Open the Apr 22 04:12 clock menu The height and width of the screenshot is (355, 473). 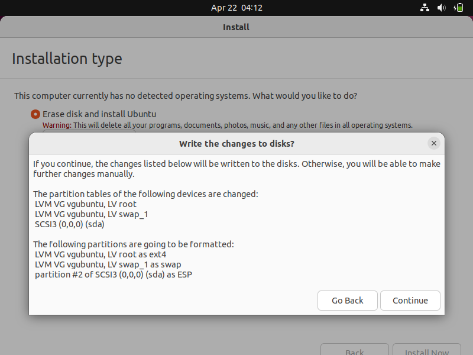(x=237, y=8)
